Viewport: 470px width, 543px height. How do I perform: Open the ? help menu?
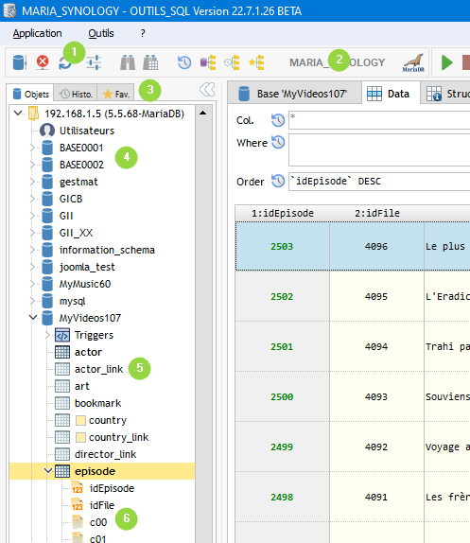(x=143, y=34)
